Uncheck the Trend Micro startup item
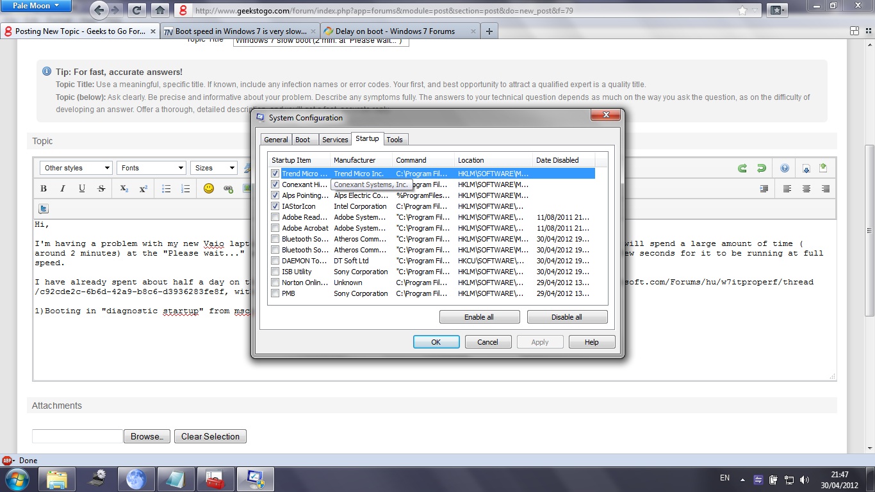Image resolution: width=875 pixels, height=492 pixels. [275, 174]
